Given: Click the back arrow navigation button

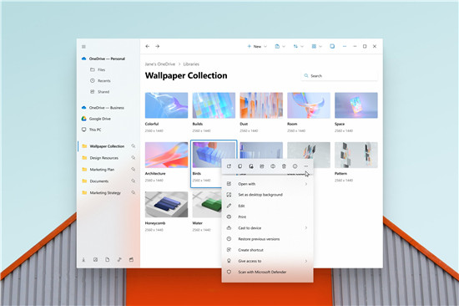Looking at the screenshot, I should click(148, 46).
